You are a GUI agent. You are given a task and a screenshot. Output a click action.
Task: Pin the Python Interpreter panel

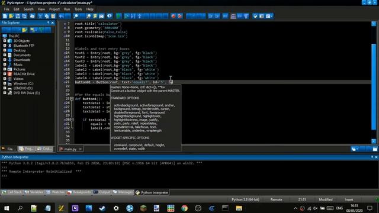pos(372,157)
